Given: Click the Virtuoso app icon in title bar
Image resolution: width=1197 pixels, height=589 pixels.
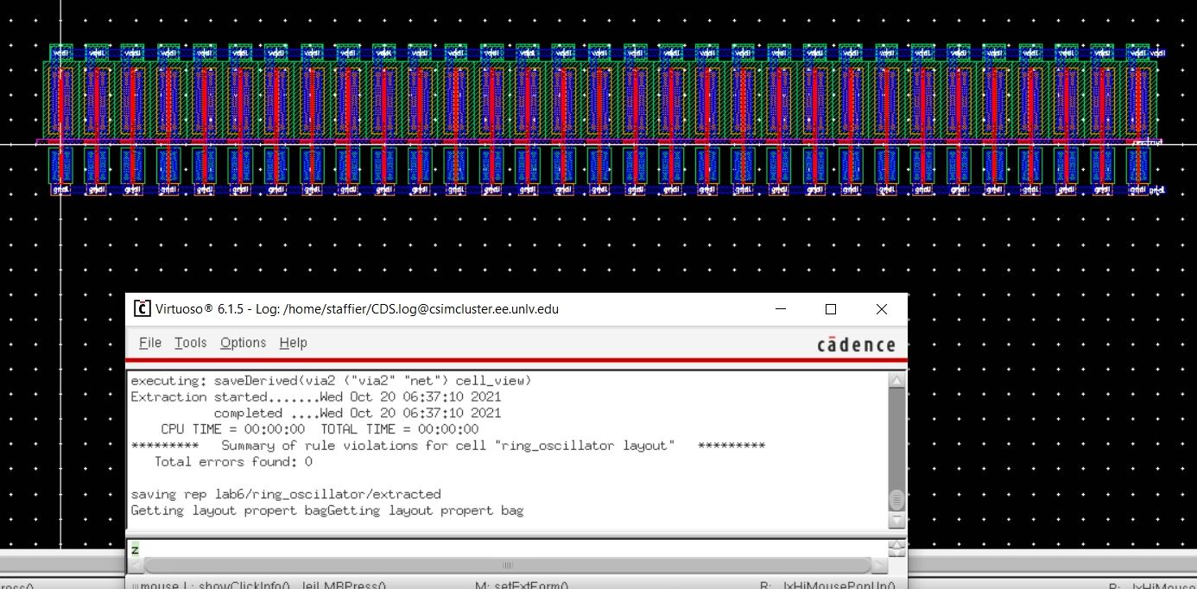Looking at the screenshot, I should point(142,309).
